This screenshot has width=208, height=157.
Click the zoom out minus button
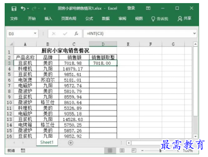[x=142, y=150]
